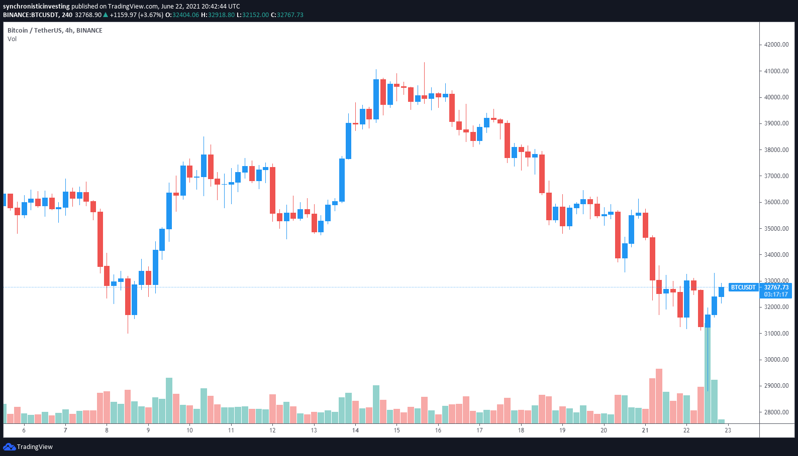Click the 03:17:17 candle countdown timer
Image resolution: width=798 pixels, height=456 pixels.
pyautogui.click(x=776, y=294)
